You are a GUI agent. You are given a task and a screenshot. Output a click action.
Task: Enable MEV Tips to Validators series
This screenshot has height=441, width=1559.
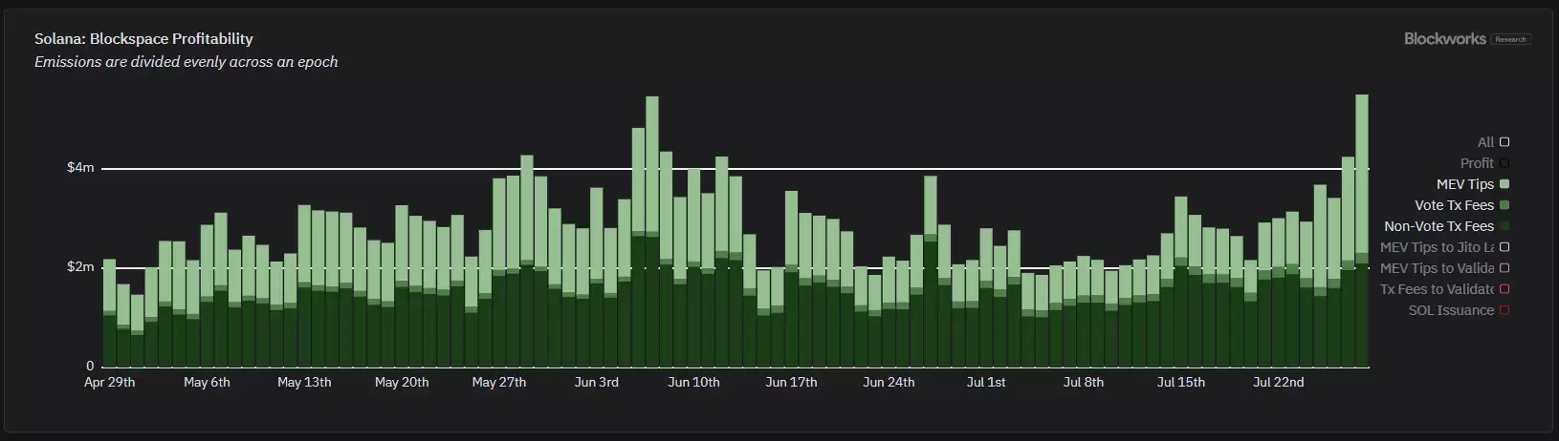click(1504, 268)
